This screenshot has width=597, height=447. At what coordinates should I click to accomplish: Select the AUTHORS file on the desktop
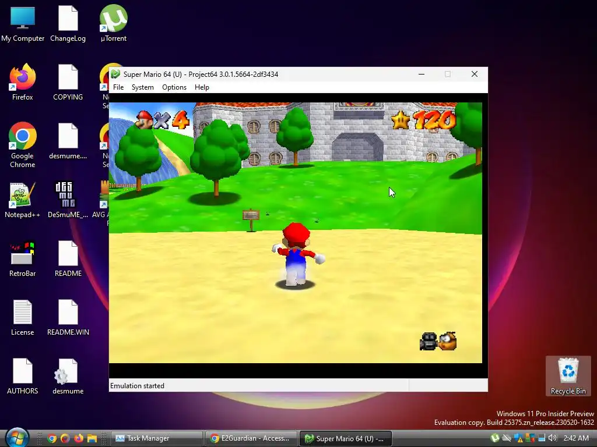(x=23, y=377)
